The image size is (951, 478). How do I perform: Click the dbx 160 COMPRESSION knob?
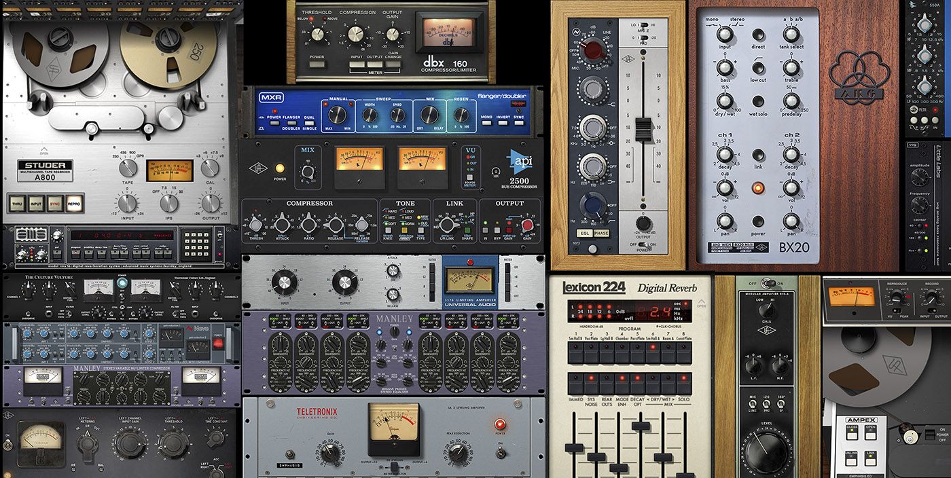click(355, 33)
